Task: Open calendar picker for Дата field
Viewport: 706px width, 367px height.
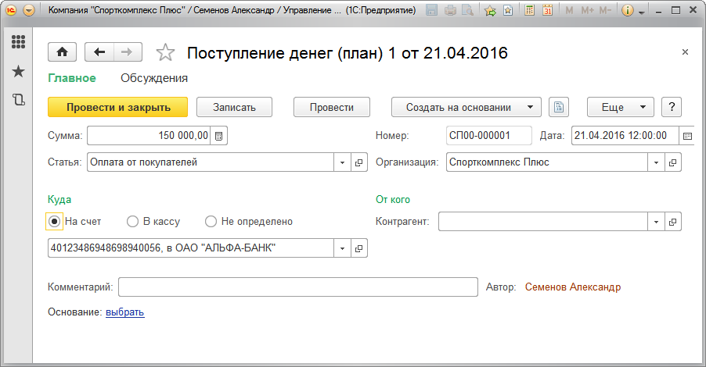Action: 687,136
